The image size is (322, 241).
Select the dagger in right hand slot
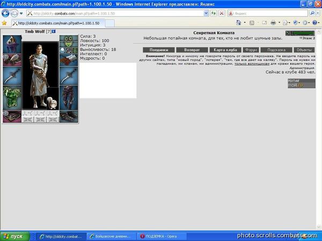click(x=69, y=76)
